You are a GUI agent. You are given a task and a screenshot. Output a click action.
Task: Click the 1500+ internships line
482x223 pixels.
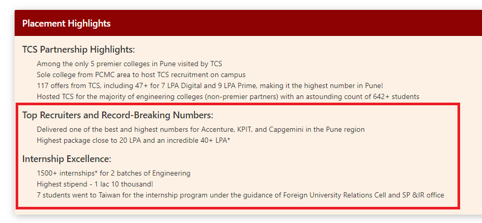[114, 173]
